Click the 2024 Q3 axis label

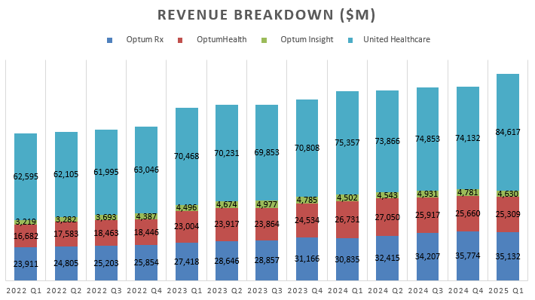(x=426, y=291)
